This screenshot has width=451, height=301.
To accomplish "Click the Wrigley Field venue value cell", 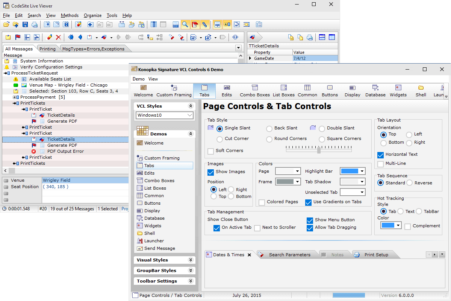I will click(x=85, y=180).
